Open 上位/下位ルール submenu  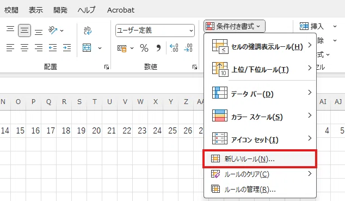click(260, 69)
